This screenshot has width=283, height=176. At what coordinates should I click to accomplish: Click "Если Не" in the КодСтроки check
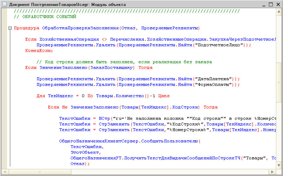point(58,107)
